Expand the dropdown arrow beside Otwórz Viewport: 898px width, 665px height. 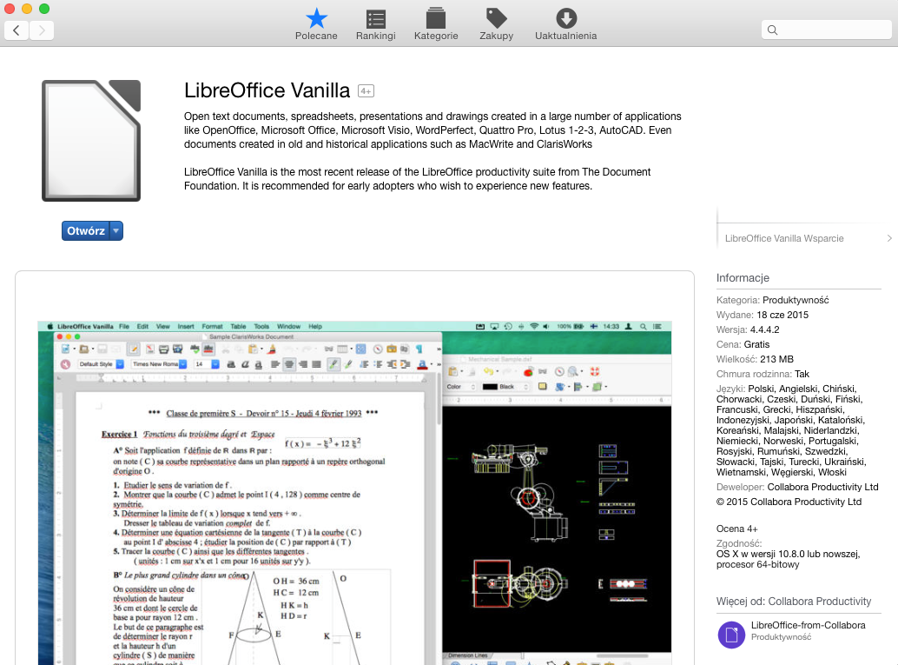(x=116, y=231)
